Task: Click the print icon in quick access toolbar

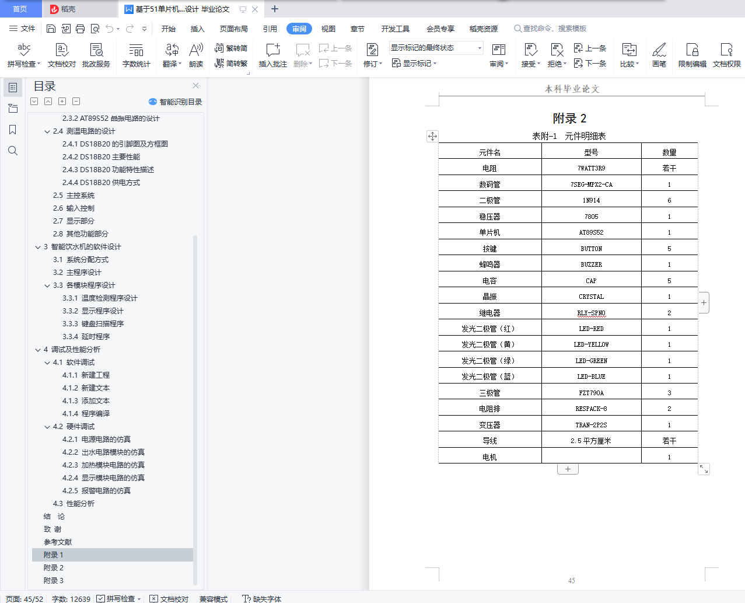Action: click(x=81, y=29)
